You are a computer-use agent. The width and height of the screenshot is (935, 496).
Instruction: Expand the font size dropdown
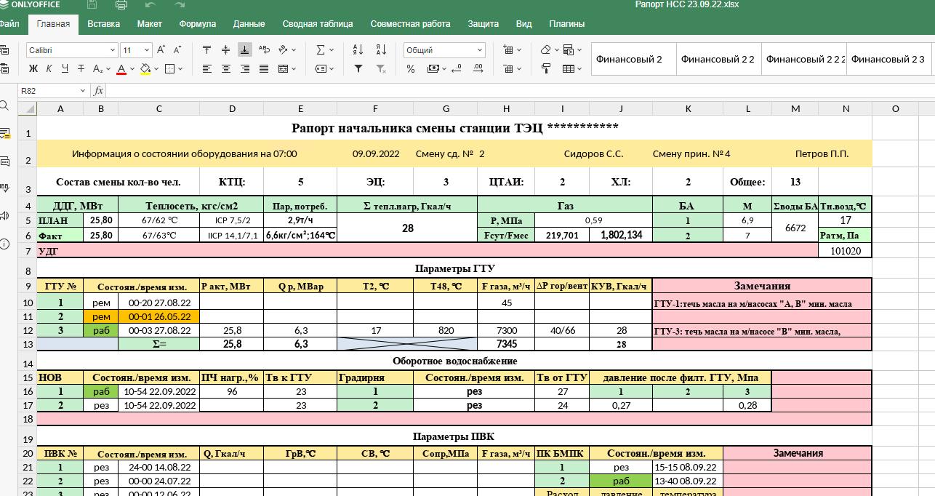tap(146, 50)
